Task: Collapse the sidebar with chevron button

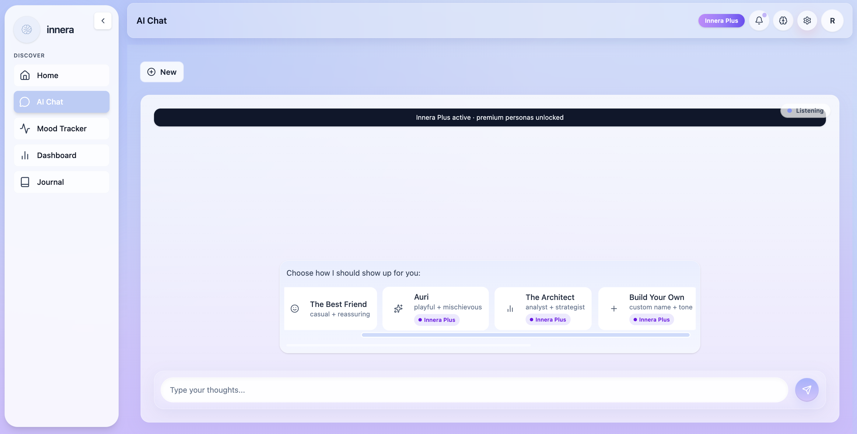Action: click(103, 21)
